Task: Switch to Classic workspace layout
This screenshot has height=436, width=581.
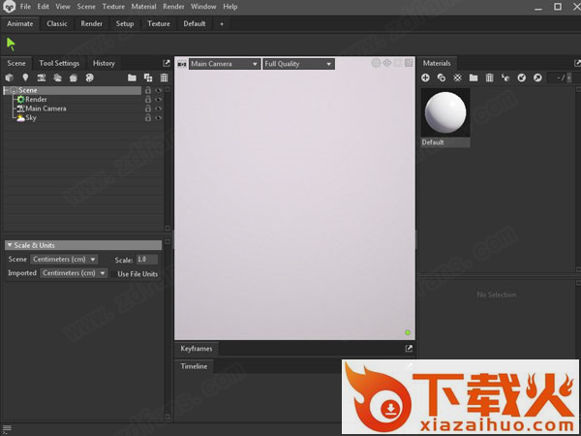Action: [x=57, y=23]
